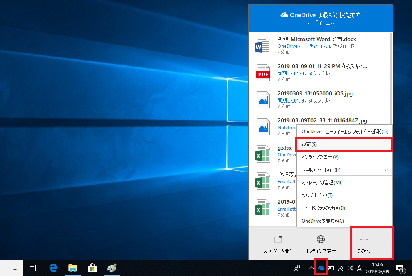This screenshot has height=276, width=412.
Task: Switch to the Paint app on the taskbar
Action: pyautogui.click(x=112, y=268)
